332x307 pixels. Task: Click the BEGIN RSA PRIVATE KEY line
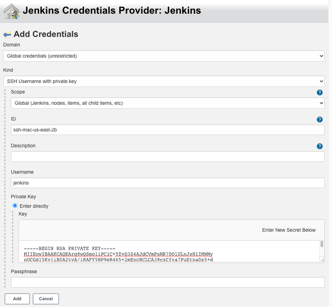point(70,249)
